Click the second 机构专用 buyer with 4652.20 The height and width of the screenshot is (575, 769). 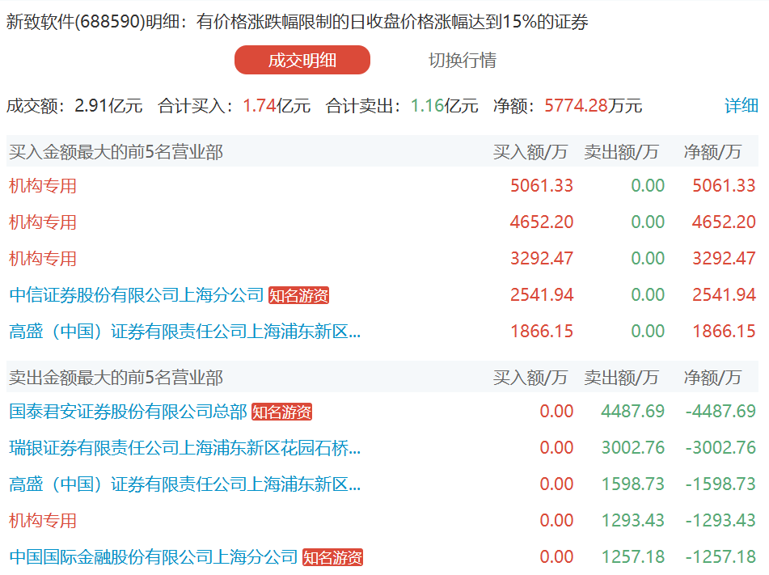tap(43, 222)
